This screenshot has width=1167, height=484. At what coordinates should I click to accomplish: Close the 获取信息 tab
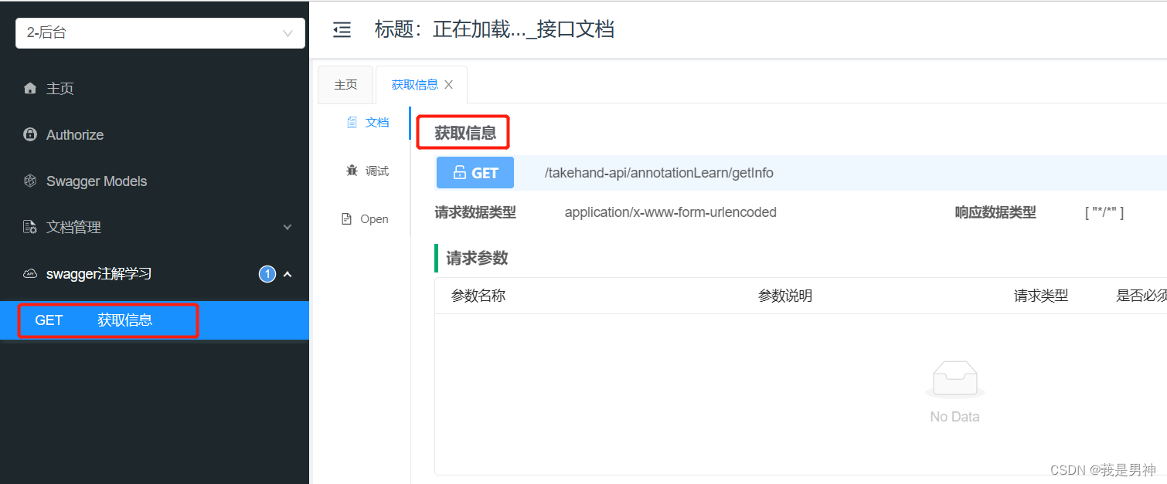[448, 84]
